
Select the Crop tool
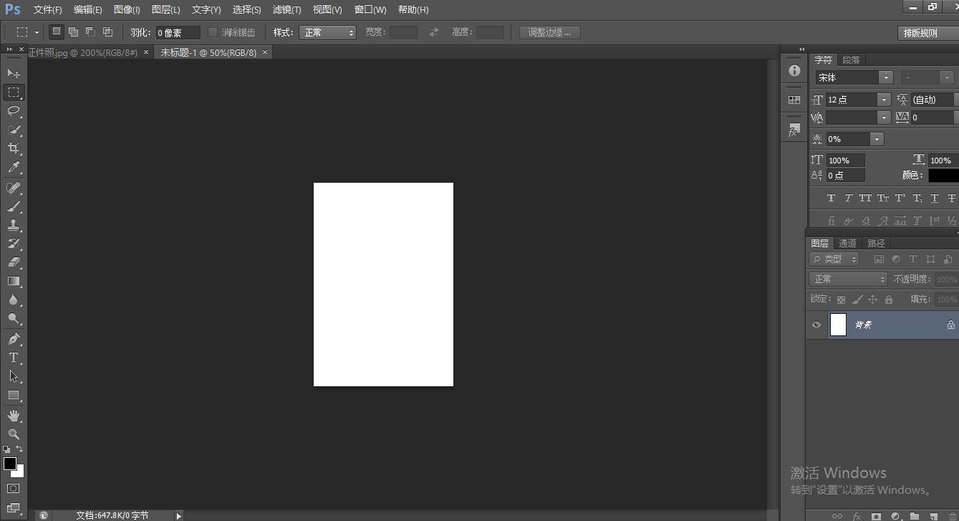tap(13, 148)
